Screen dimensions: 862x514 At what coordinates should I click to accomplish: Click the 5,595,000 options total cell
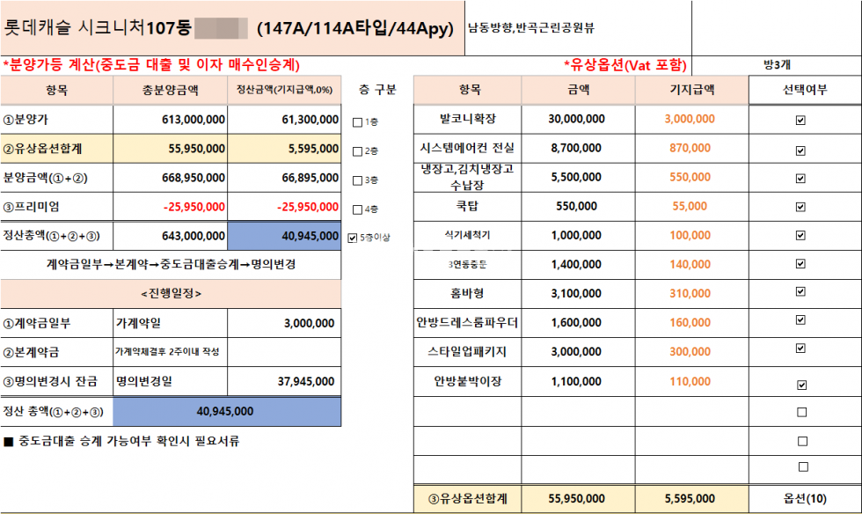[691, 498]
